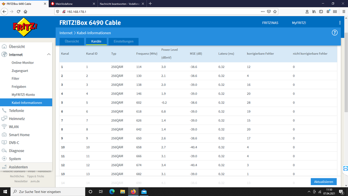Open avm.de link
Viewport: 348px width, 196px height.
point(35,181)
